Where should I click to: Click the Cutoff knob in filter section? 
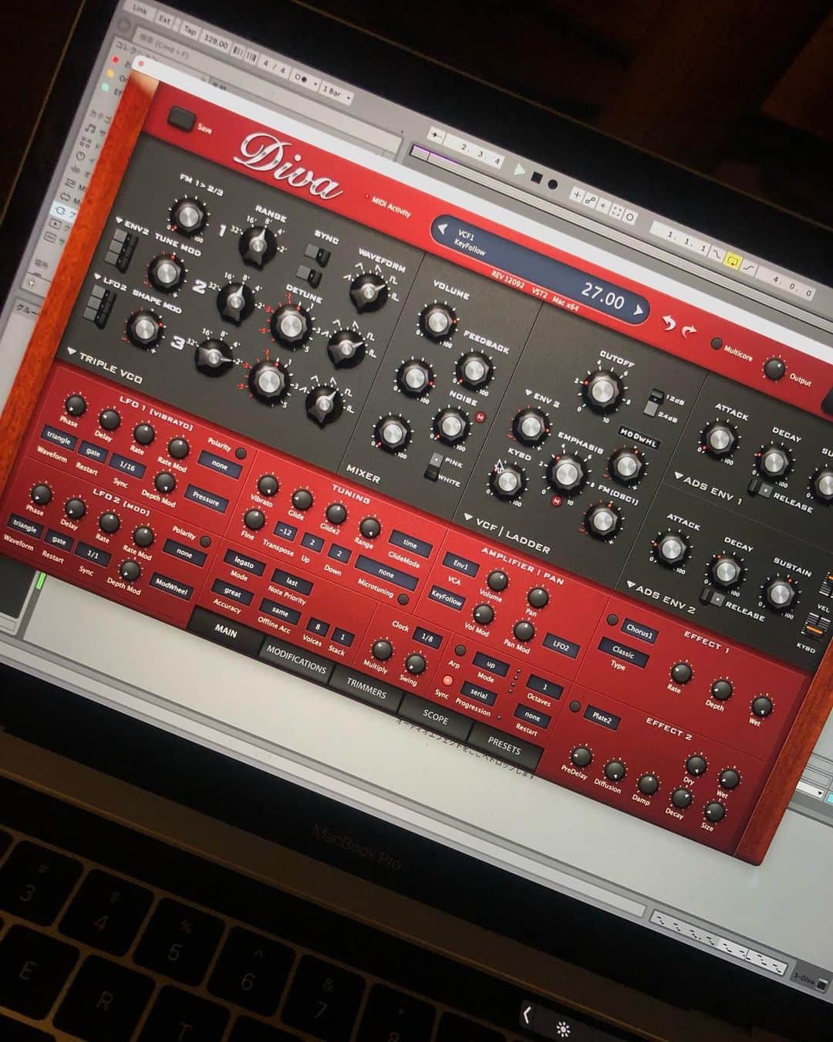pyautogui.click(x=601, y=390)
